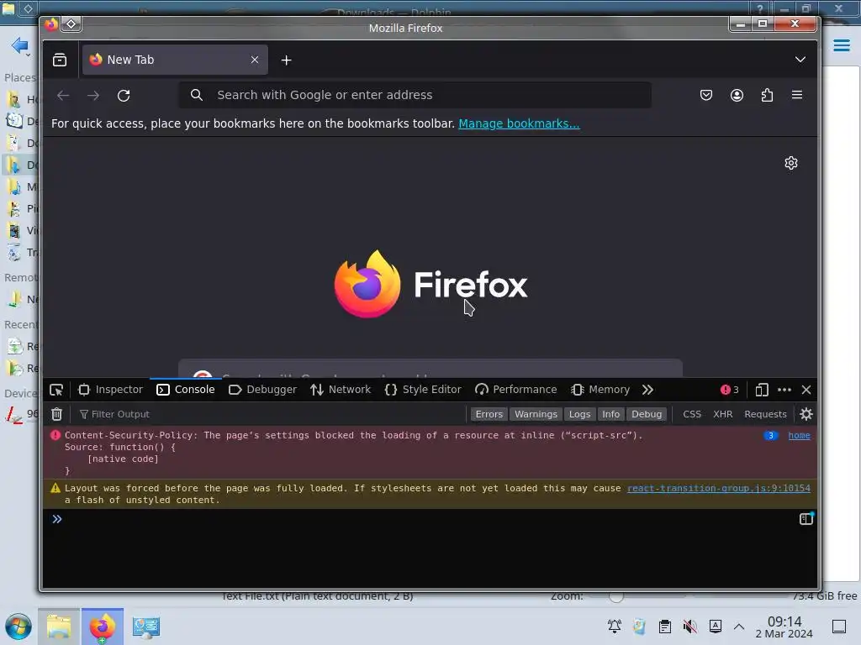
Task: Expand more devtools tabs chevron
Action: pyautogui.click(x=648, y=390)
